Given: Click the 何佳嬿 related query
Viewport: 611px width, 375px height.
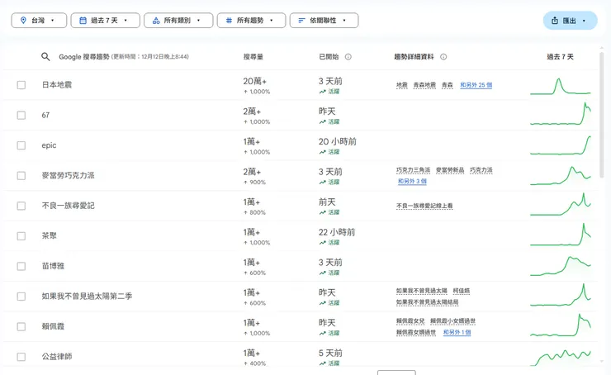Looking at the screenshot, I should (x=462, y=292).
